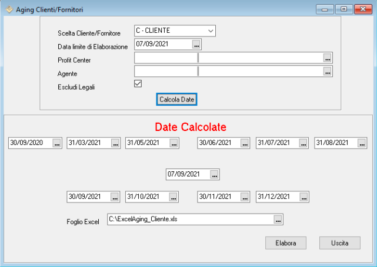Open picker next to 31/08/2021 date
Image resolution: width=377 pixels, height=267 pixels.
(362, 143)
